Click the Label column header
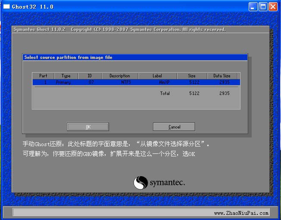This screenshot has height=220, width=281. coord(157,76)
